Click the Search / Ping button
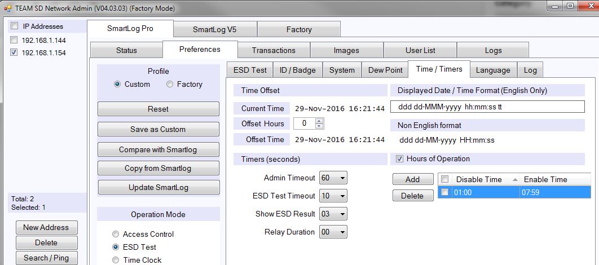 coord(47,258)
